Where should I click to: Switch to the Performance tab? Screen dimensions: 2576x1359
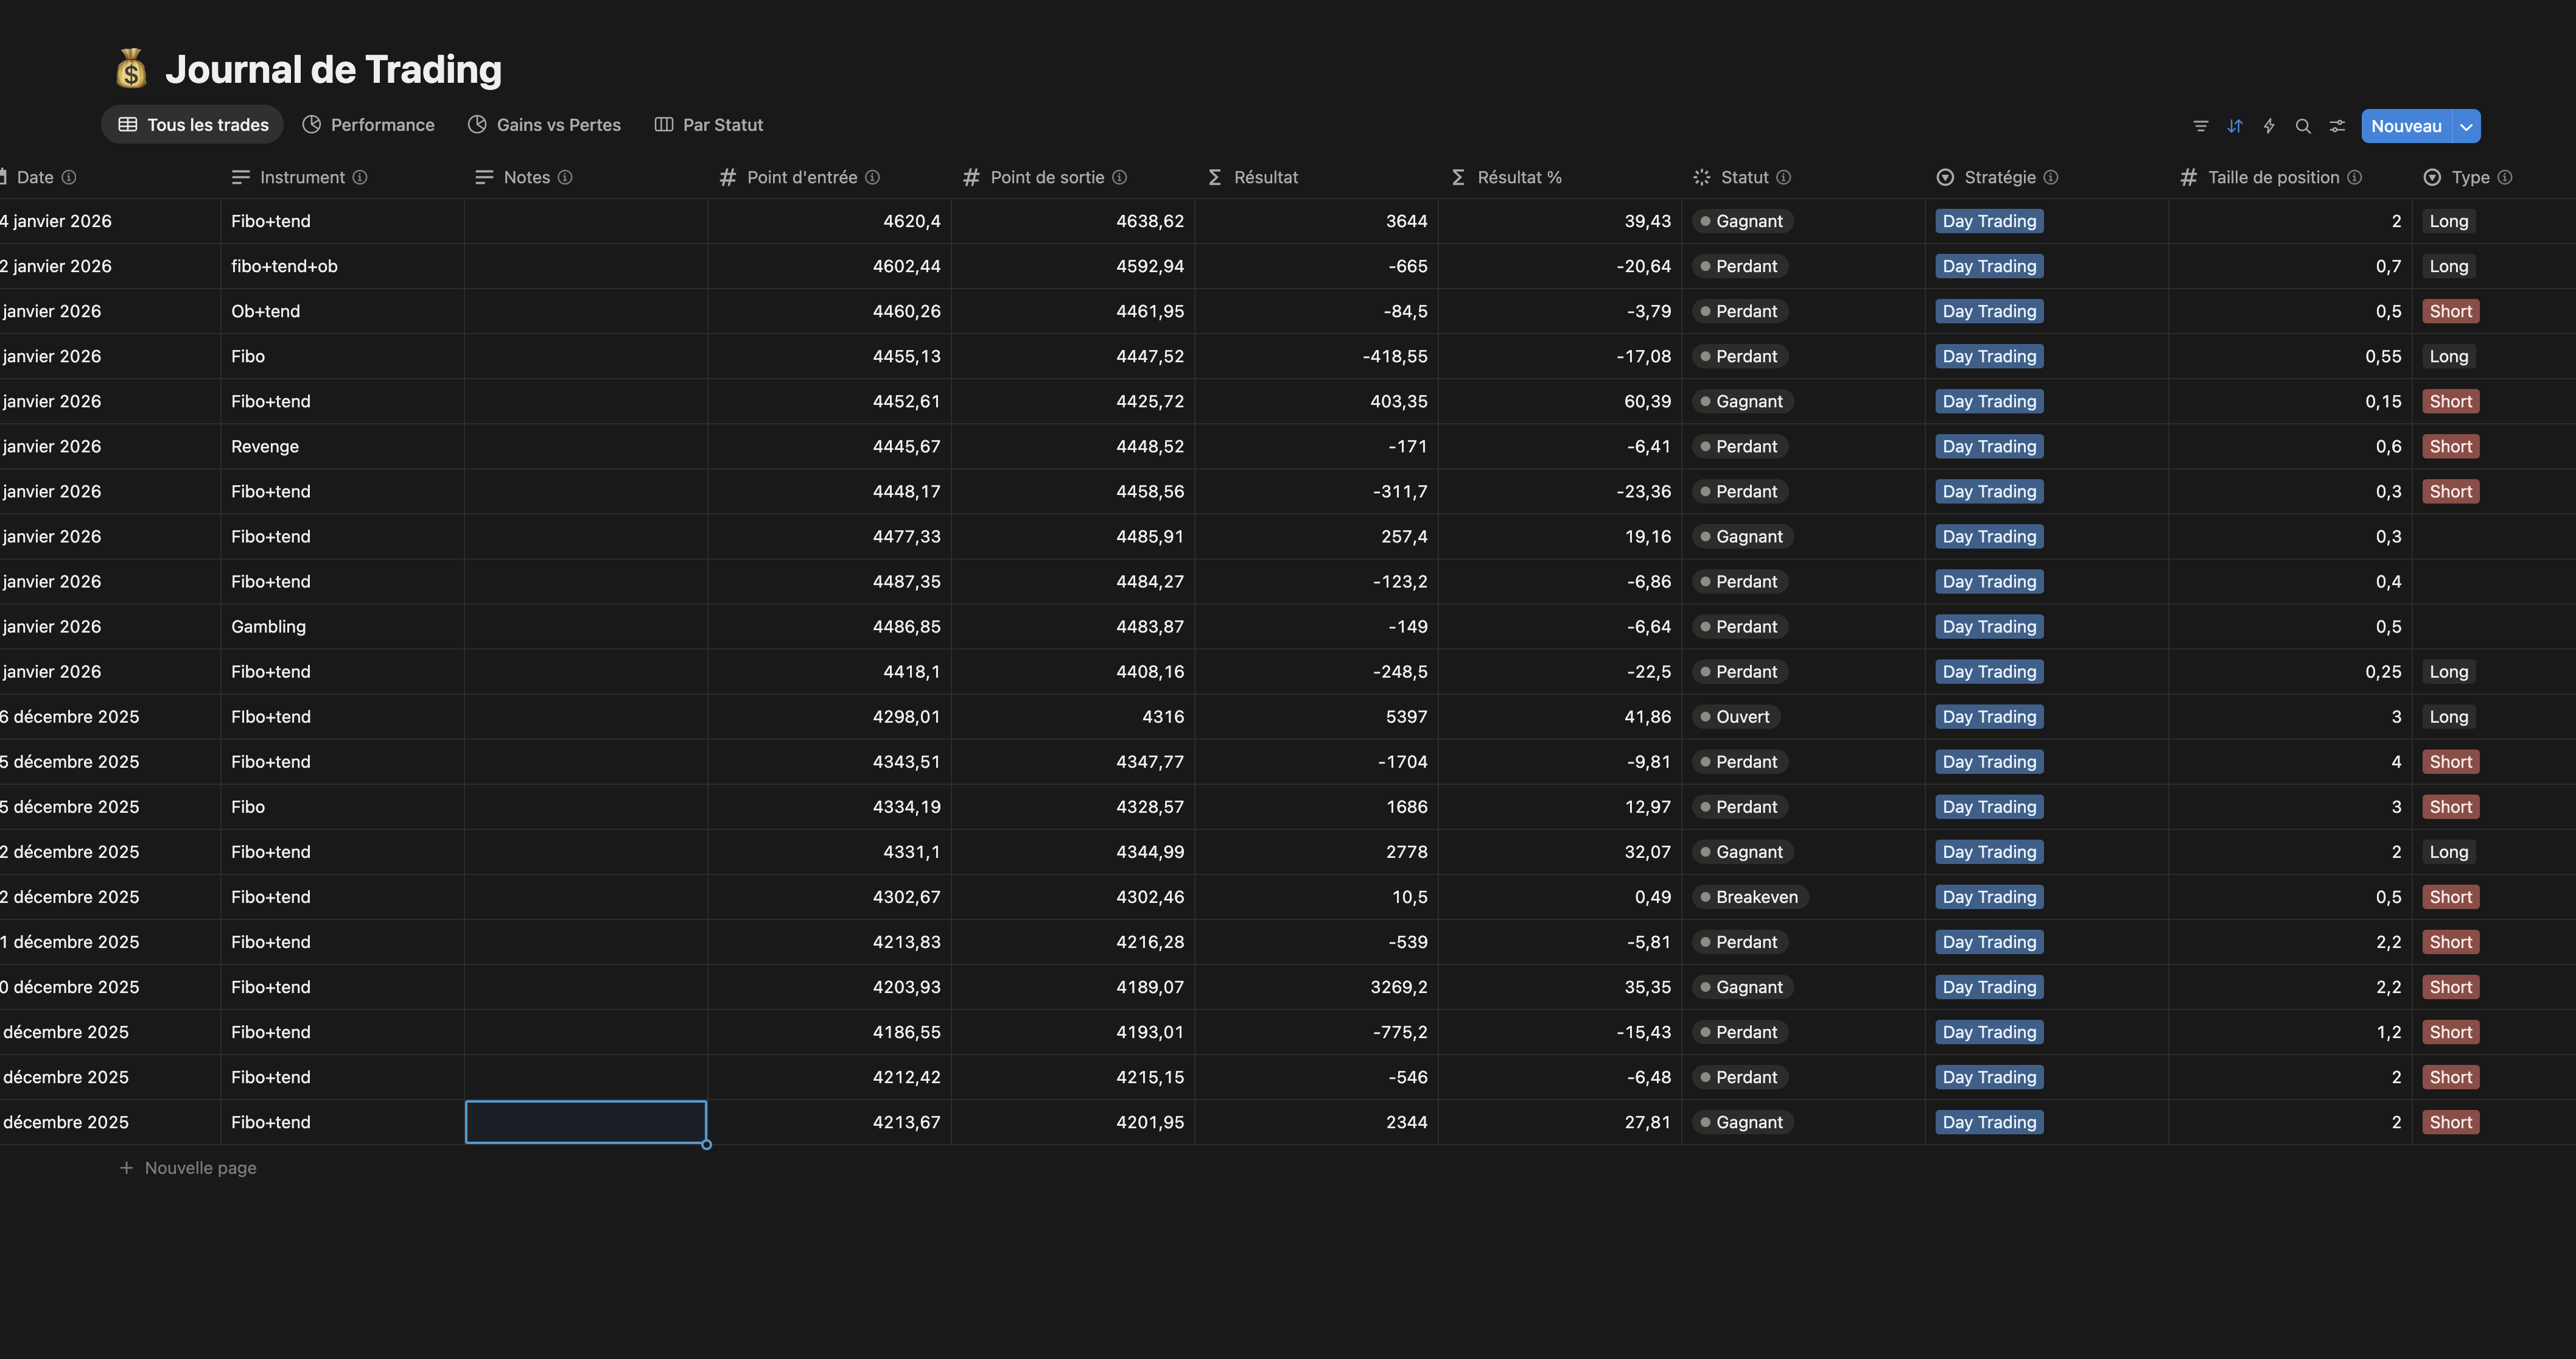coord(368,124)
